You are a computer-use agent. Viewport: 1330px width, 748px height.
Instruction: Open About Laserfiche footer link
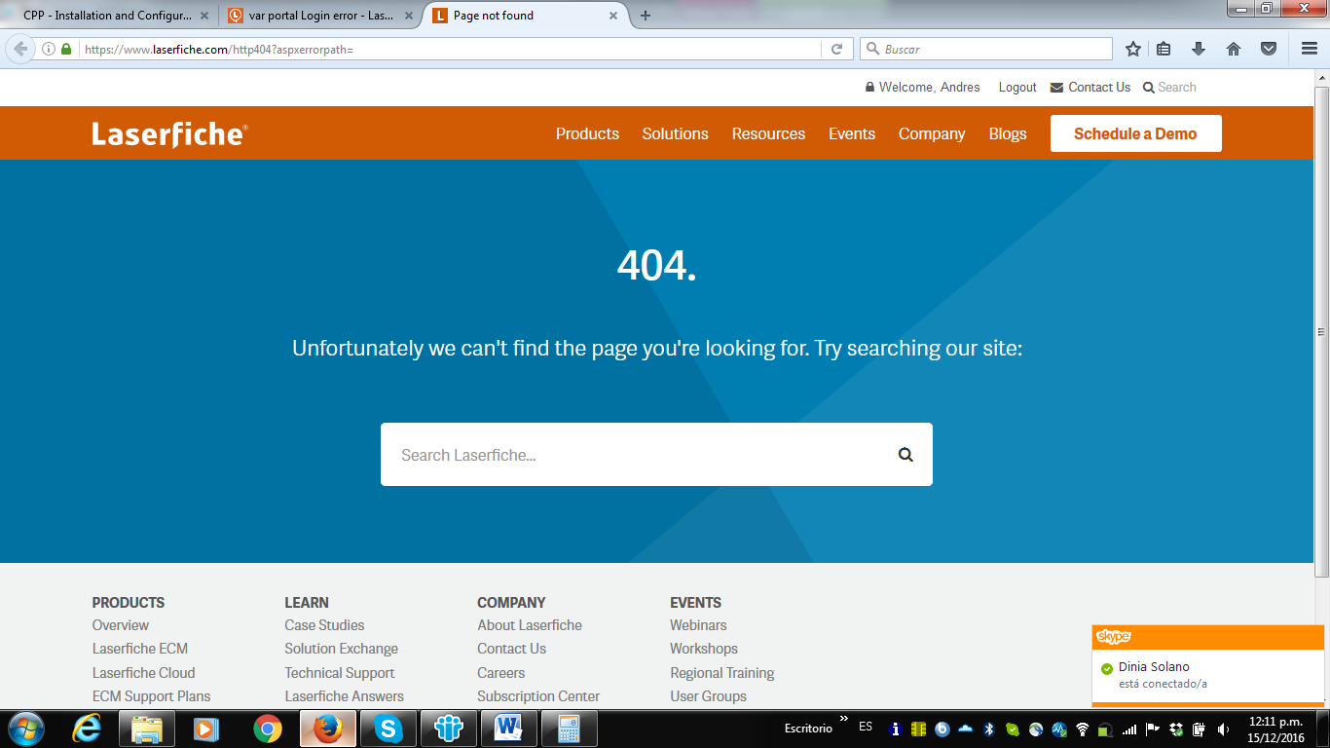[530, 625]
